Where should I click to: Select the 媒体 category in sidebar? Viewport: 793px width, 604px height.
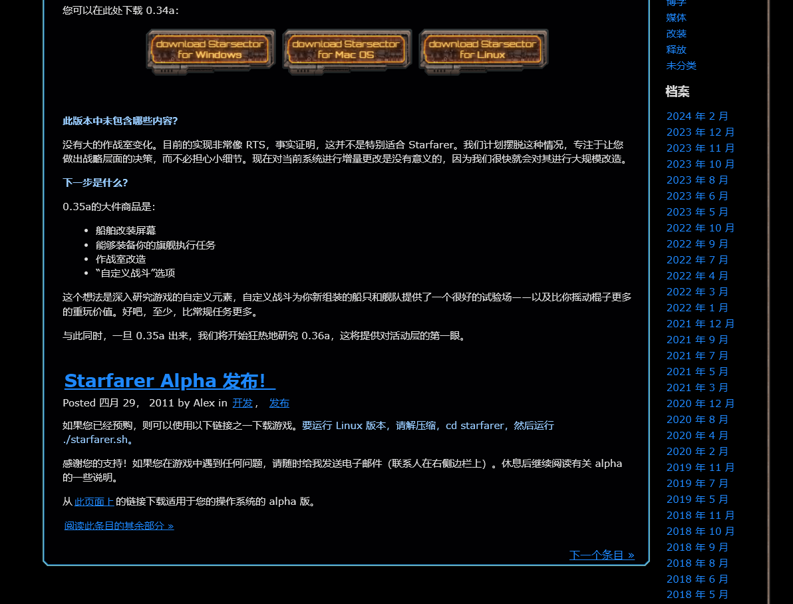click(676, 18)
